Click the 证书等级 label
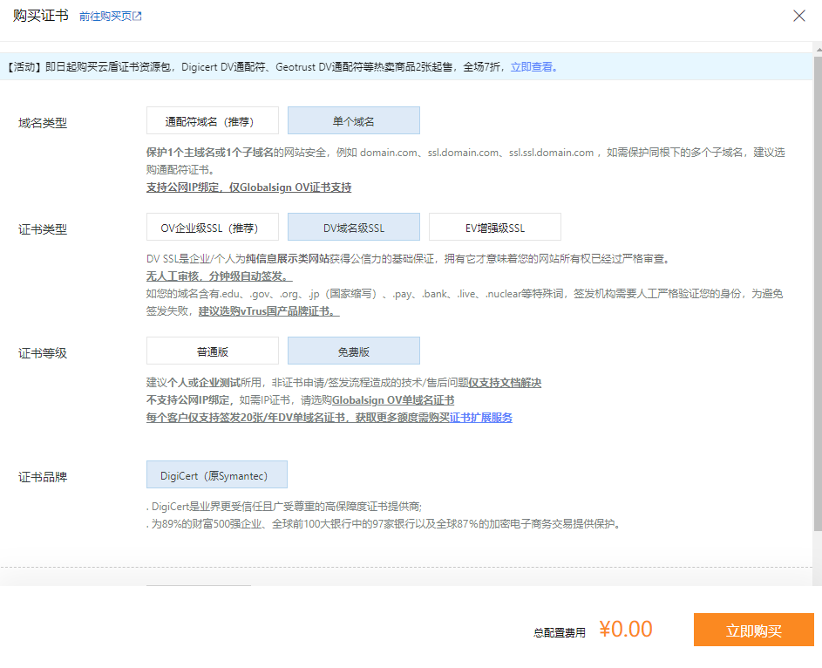 [x=43, y=353]
